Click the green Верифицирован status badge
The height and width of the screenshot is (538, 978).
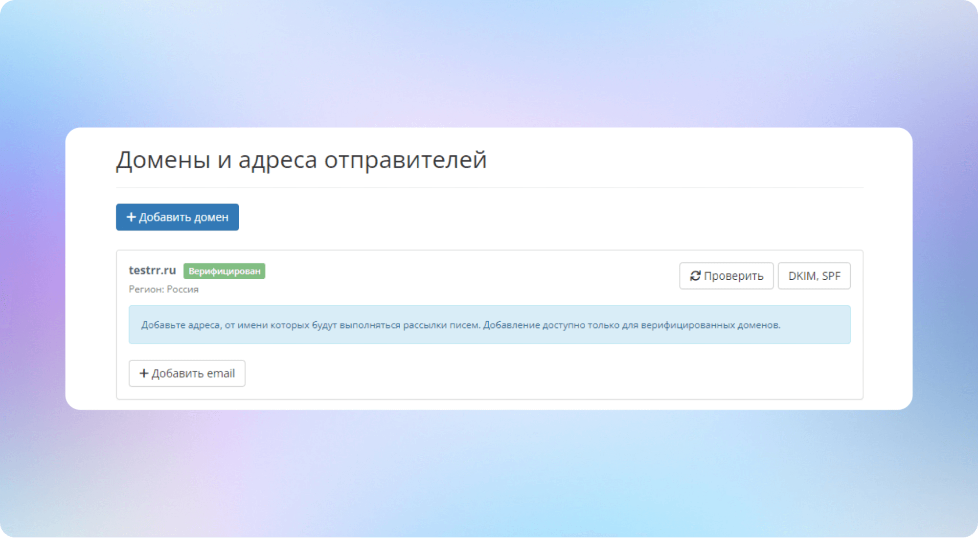pos(224,271)
